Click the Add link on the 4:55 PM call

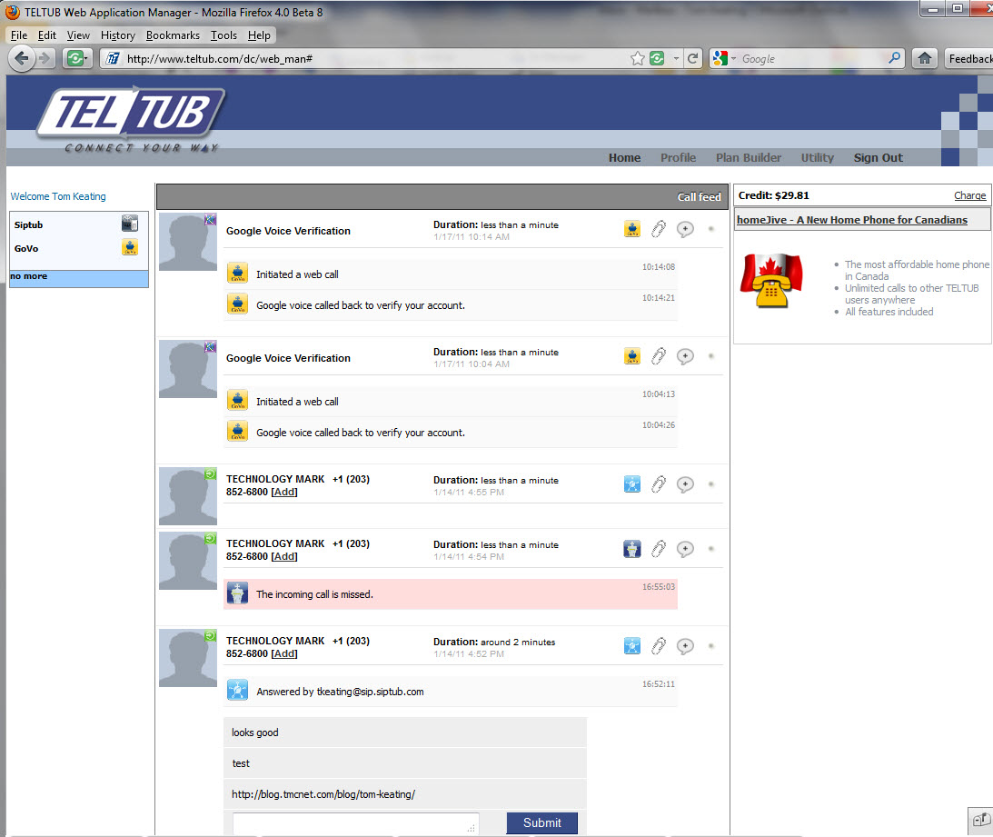[x=284, y=492]
